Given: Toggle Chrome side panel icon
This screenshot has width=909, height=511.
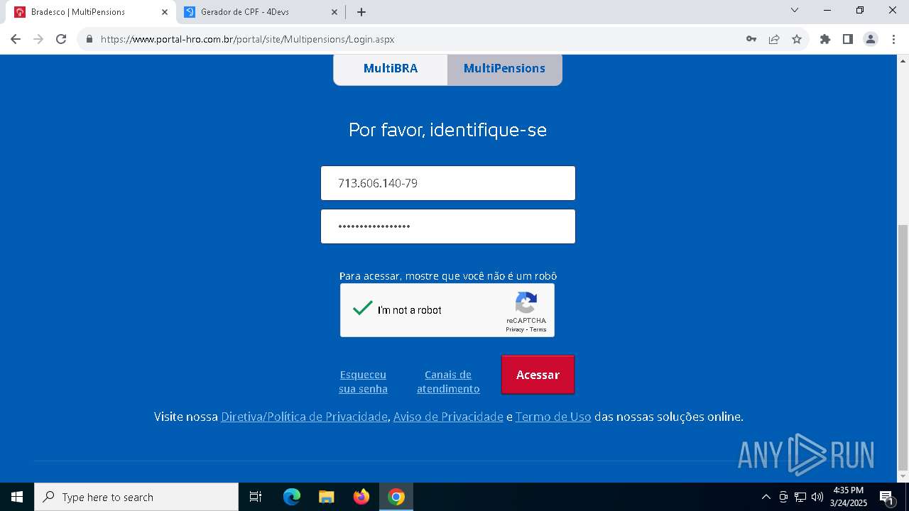Looking at the screenshot, I should click(848, 39).
